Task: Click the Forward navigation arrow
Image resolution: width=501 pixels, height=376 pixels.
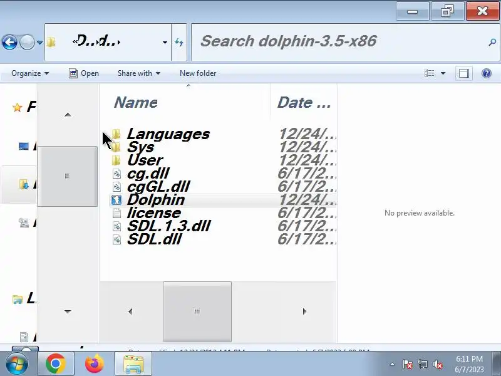Action: [x=27, y=42]
